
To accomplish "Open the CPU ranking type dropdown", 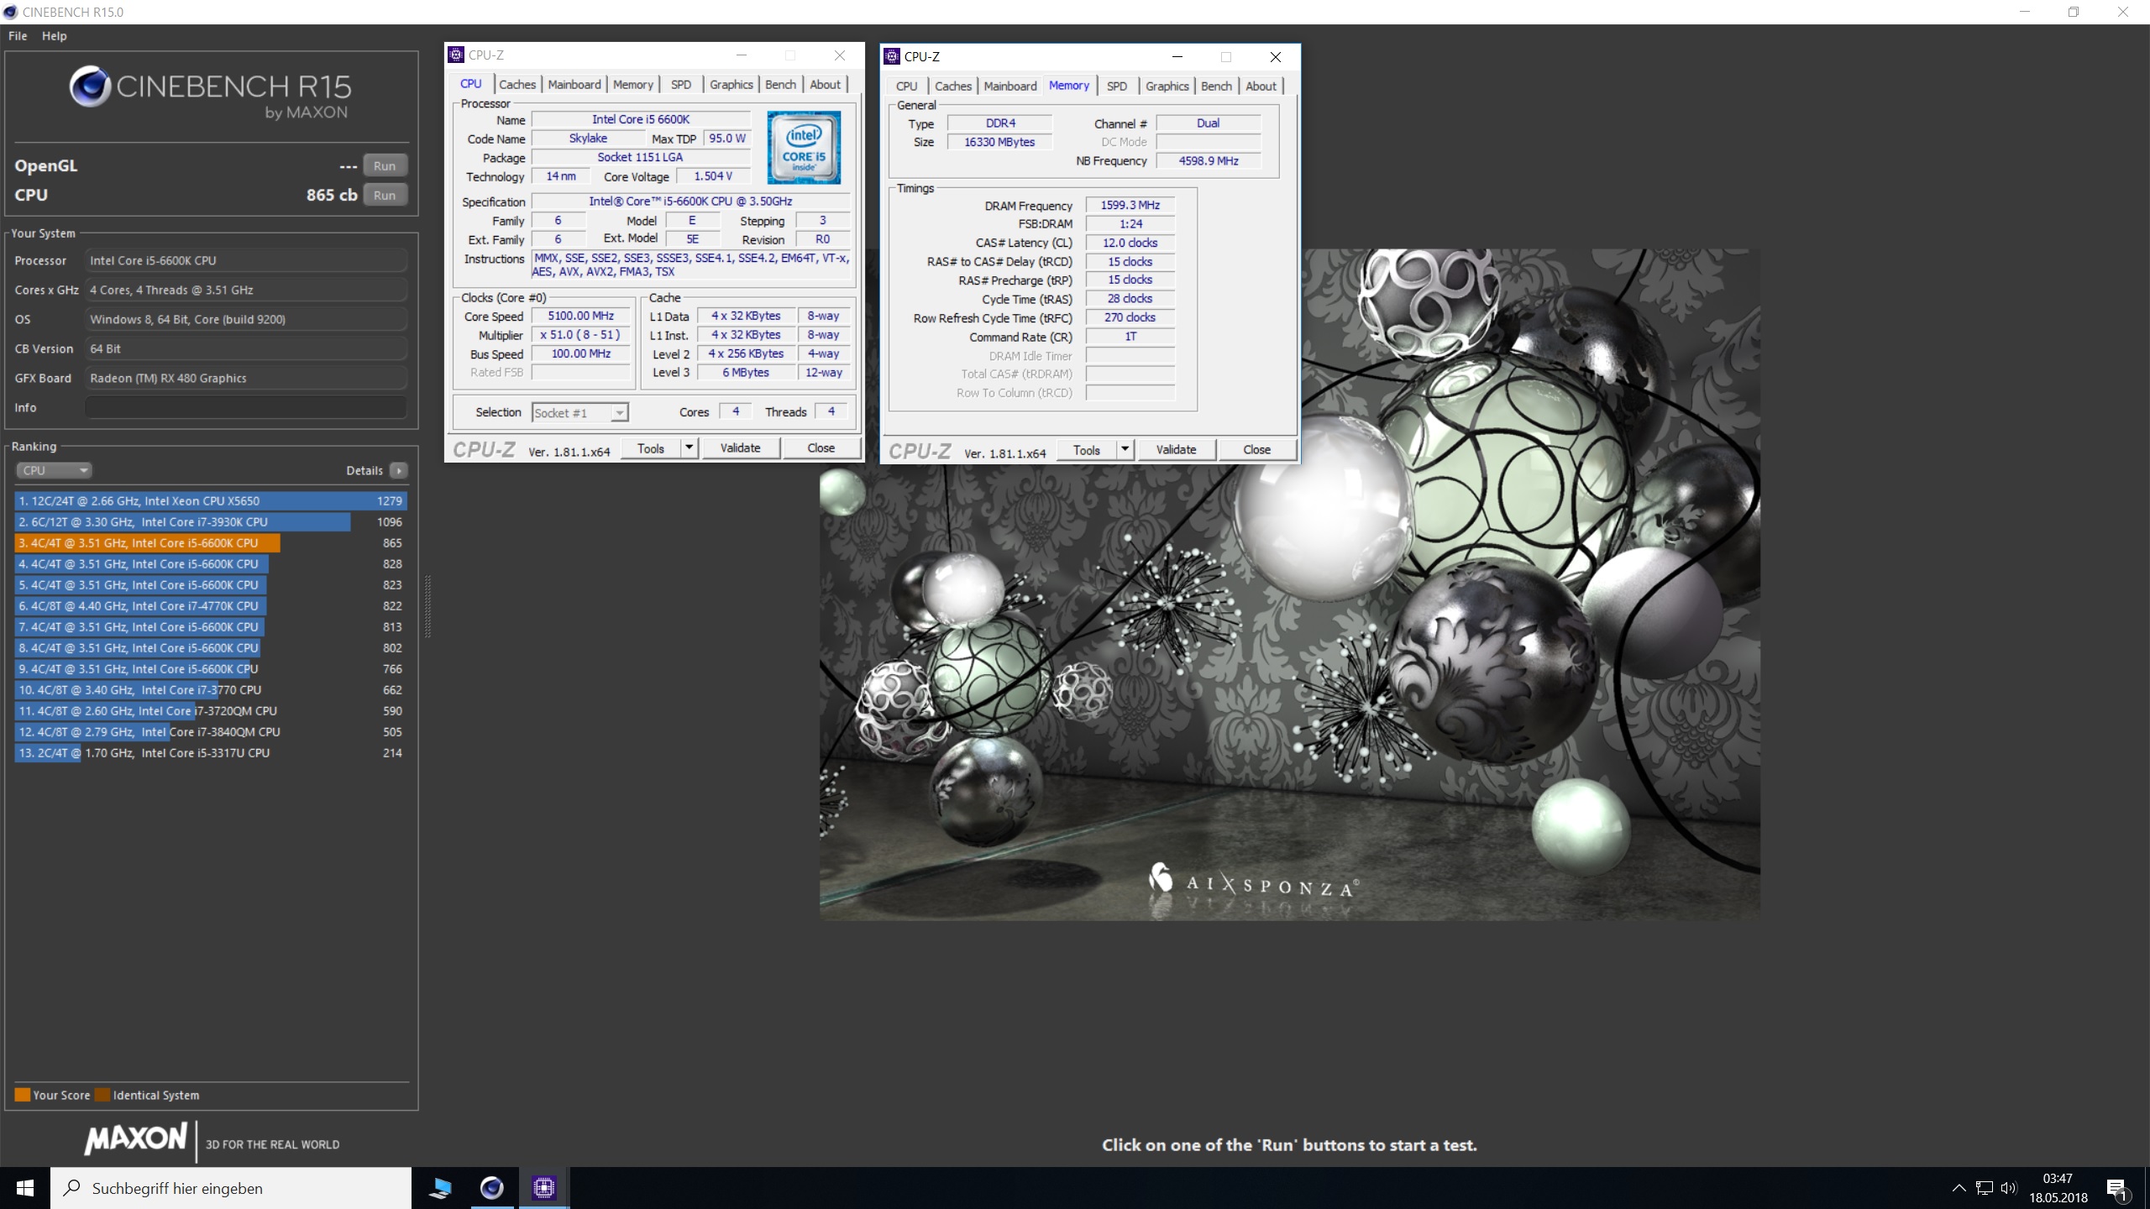I will 53,471.
